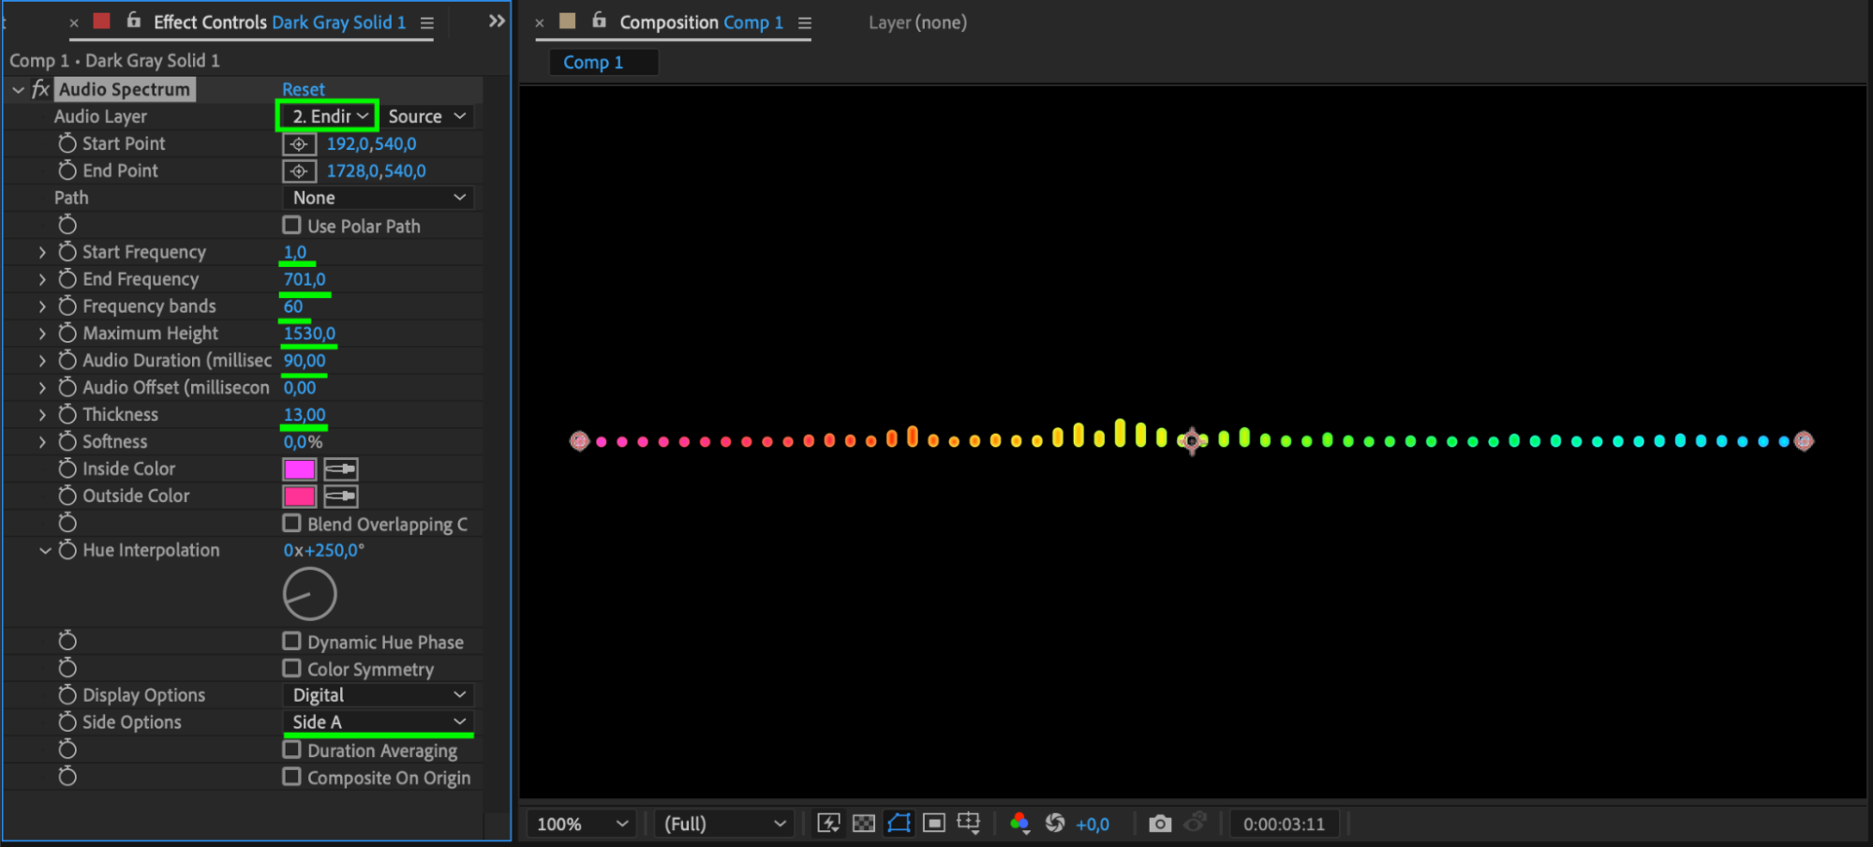Image resolution: width=1873 pixels, height=847 pixels.
Task: Click the Reset Exposure aperture icon
Action: [x=1055, y=824]
